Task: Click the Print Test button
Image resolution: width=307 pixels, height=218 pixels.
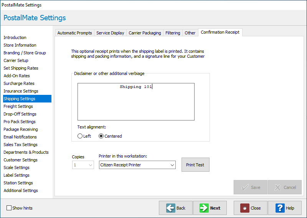Action: (x=195, y=165)
